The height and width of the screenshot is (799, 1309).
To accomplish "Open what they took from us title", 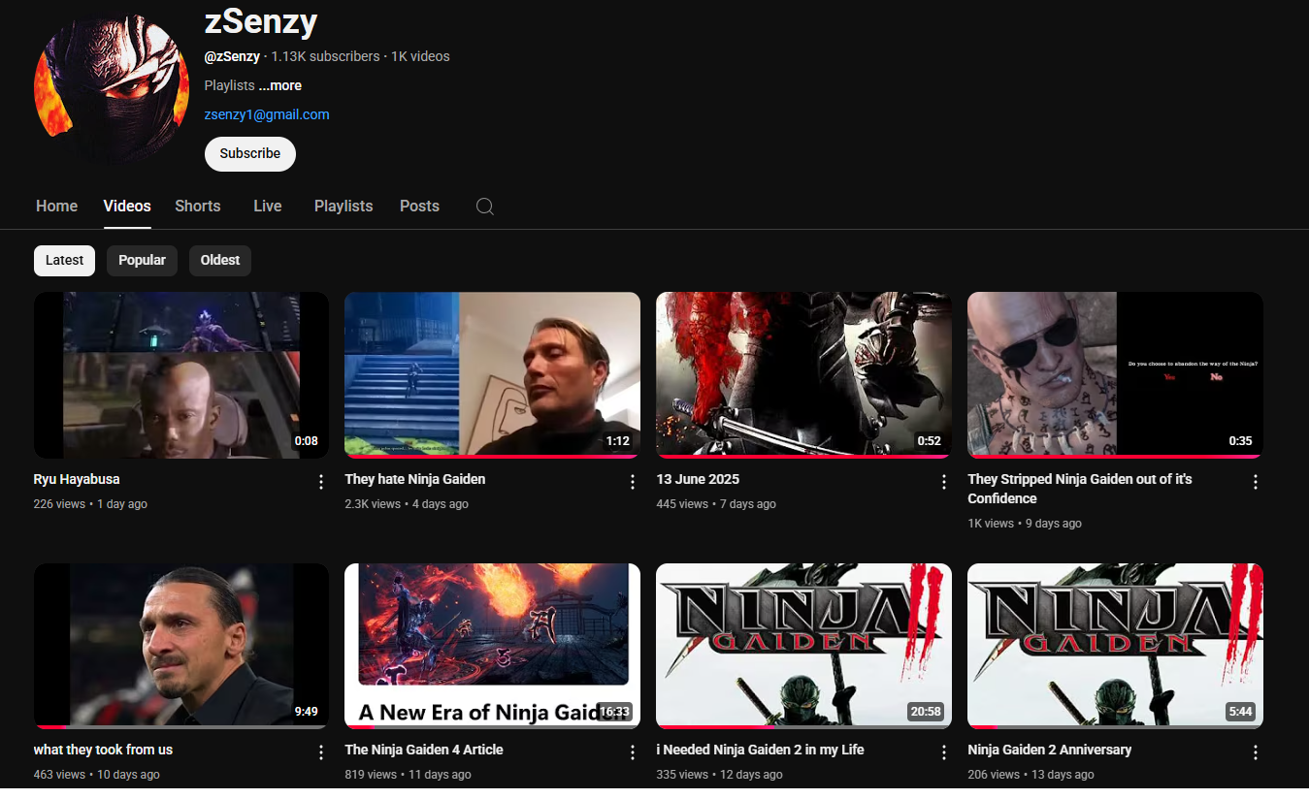I will click(x=103, y=750).
